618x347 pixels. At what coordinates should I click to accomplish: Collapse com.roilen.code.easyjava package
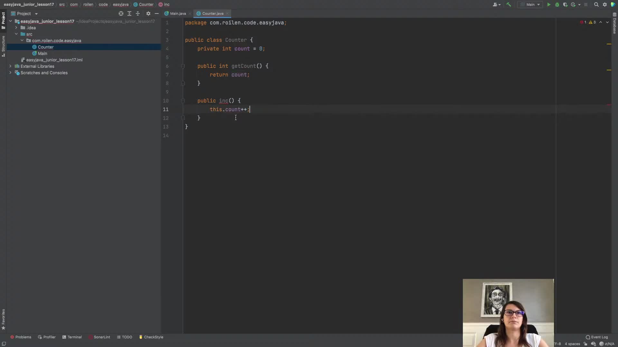click(x=22, y=40)
